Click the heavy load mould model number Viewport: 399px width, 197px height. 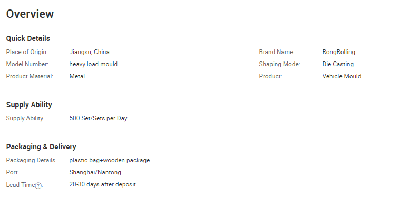pos(93,64)
